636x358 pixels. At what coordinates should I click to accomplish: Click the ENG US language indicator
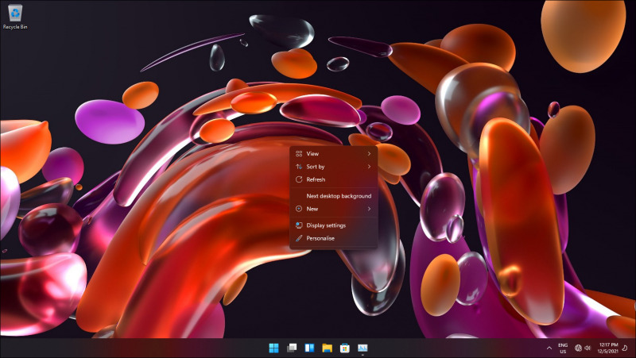click(x=563, y=348)
